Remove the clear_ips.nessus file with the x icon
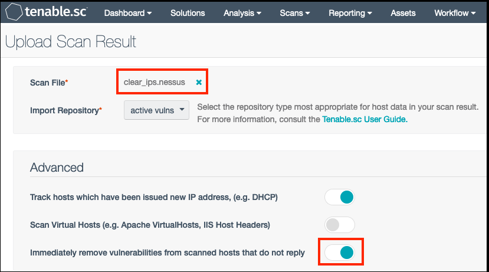 pyautogui.click(x=199, y=83)
